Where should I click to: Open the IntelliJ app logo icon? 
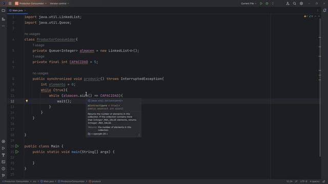tap(4, 3)
